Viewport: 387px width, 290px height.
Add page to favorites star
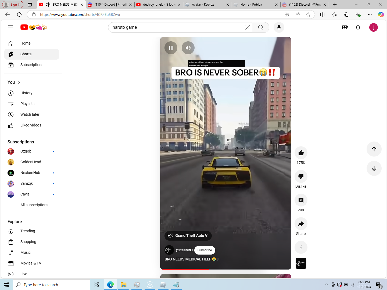click(308, 15)
